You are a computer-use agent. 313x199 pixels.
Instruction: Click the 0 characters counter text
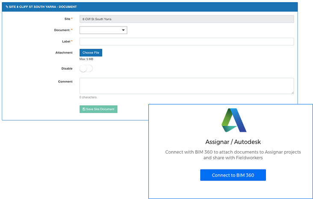(88, 97)
